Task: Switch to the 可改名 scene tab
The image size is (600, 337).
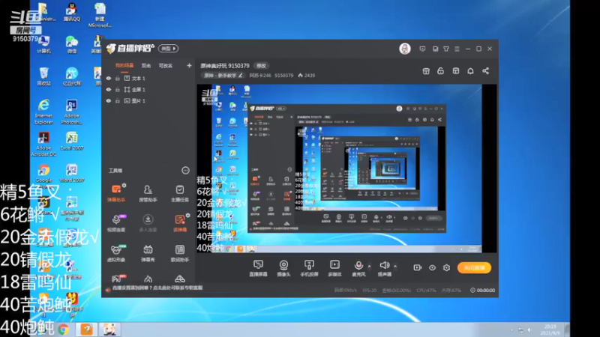Action: pos(165,66)
